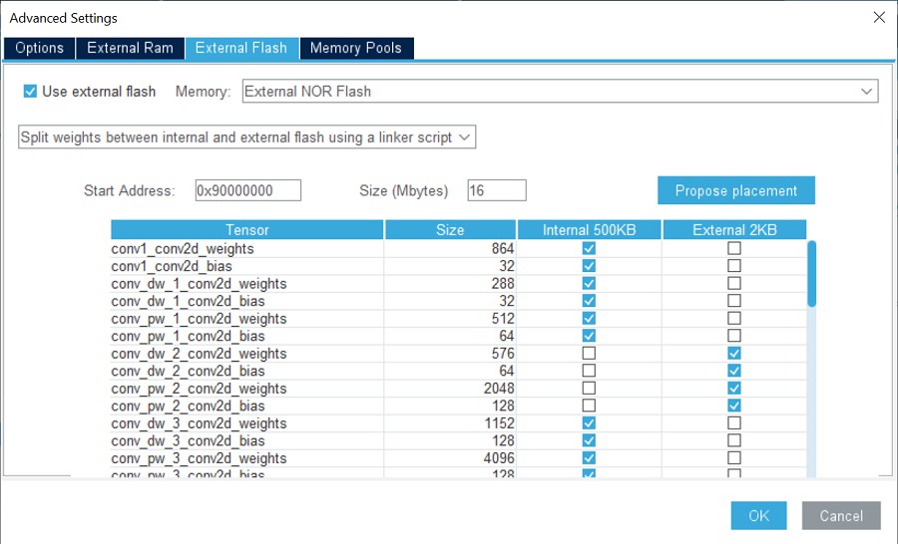Click the Cancel button
This screenshot has height=544, width=898.
841,516
